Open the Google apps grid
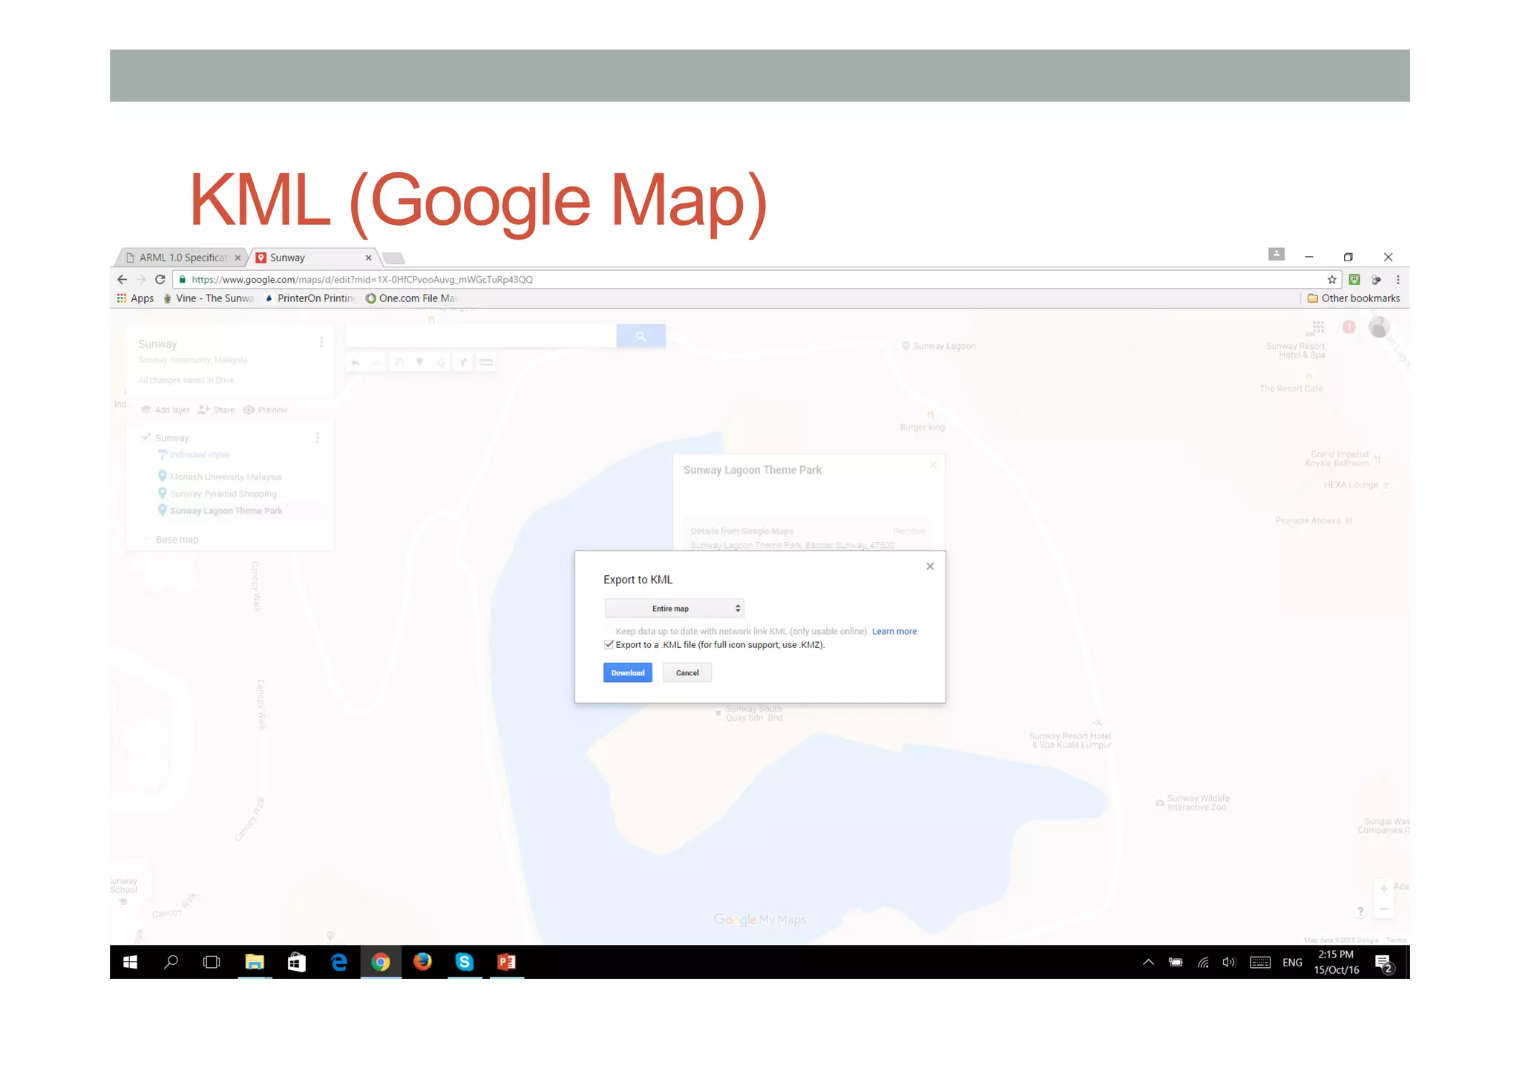 (1318, 327)
